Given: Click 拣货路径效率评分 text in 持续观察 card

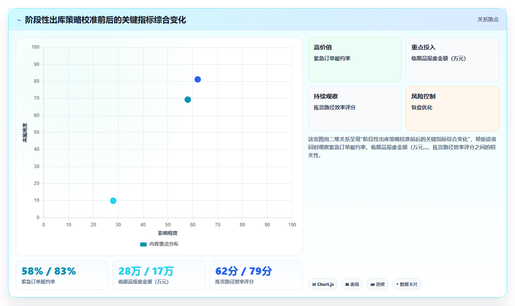Looking at the screenshot, I should coord(335,108).
